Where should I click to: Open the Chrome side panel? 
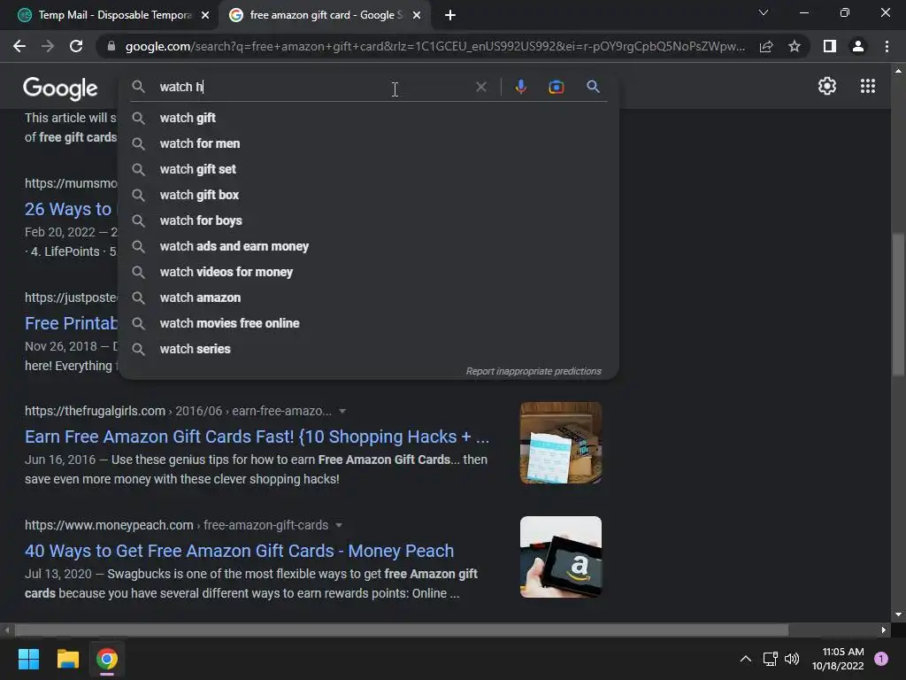coord(830,46)
